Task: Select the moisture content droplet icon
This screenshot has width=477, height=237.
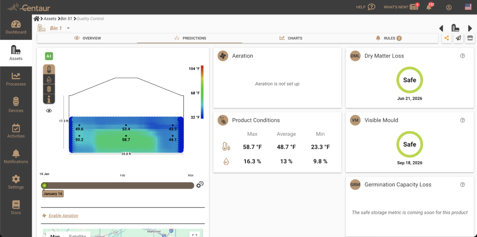Action: (49, 80)
